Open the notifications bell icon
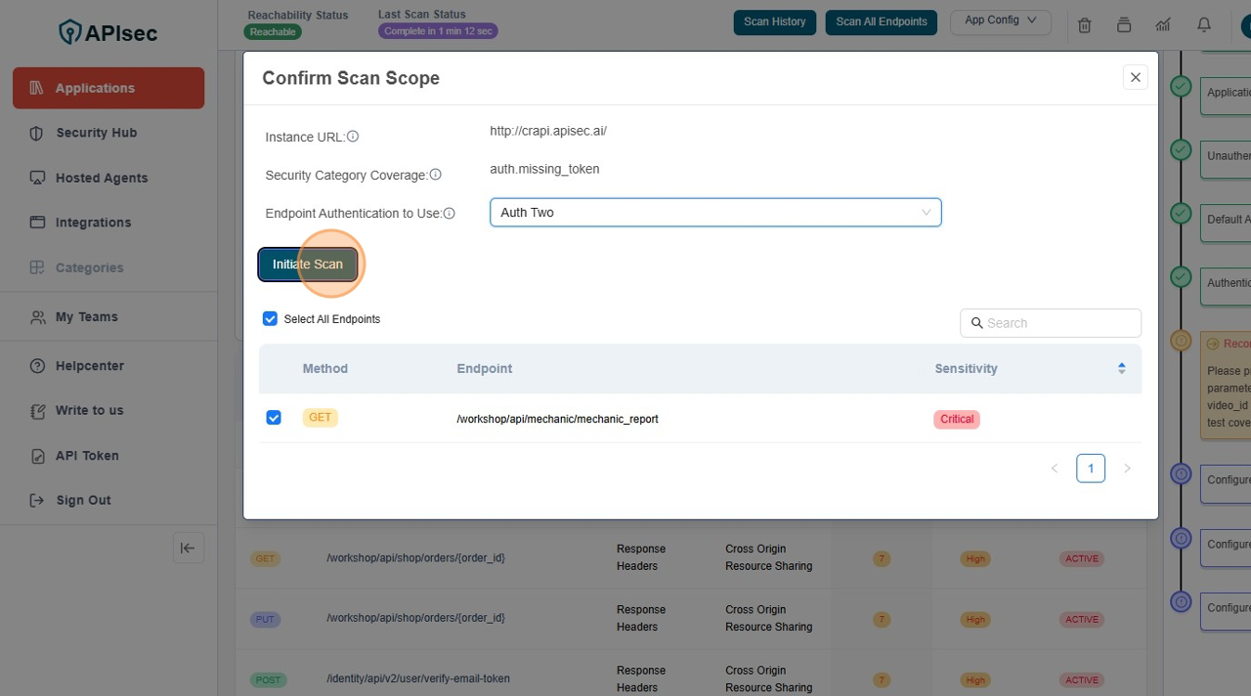 [1204, 25]
